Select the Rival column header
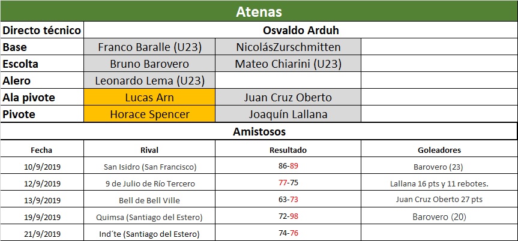Viewport: 518px width, 241px height. [x=149, y=150]
